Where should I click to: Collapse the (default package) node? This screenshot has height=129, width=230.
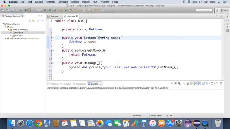click(8, 30)
